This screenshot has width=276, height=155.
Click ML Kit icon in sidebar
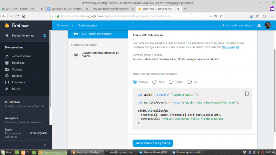(7, 89)
